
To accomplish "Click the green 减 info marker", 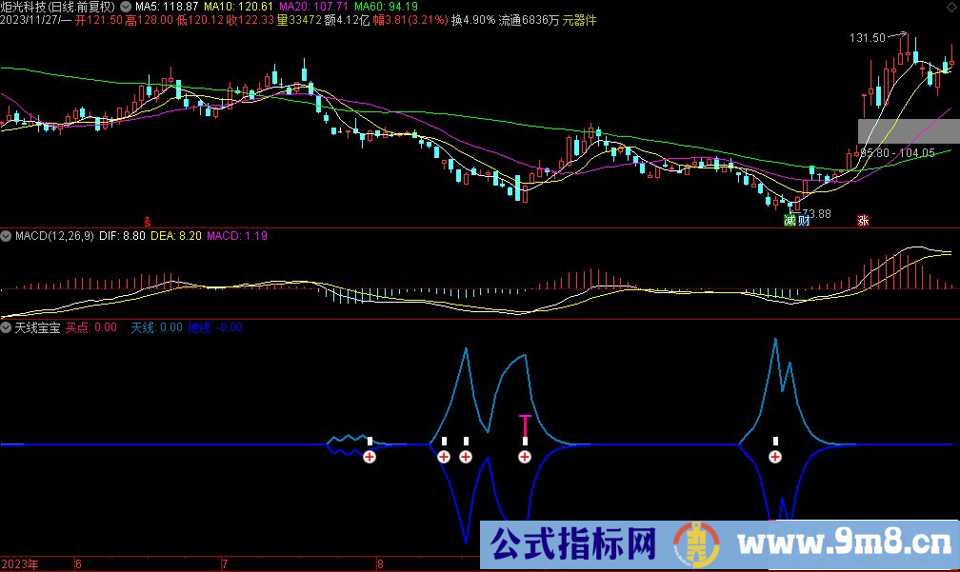I will 790,220.
